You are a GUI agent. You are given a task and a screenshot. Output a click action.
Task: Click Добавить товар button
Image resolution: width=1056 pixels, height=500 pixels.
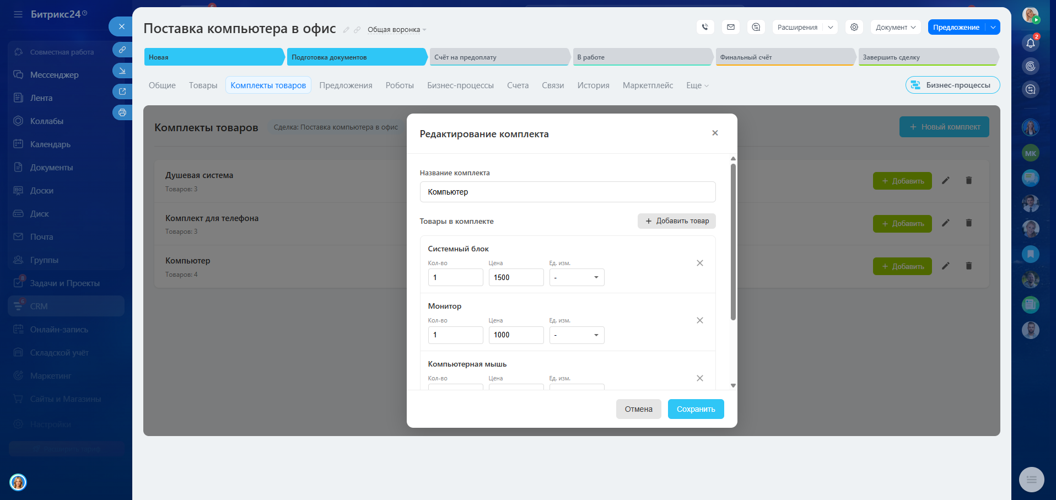tap(676, 221)
